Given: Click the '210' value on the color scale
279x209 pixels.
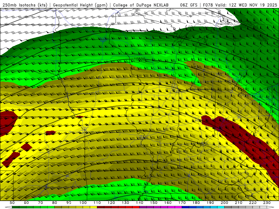Looking at the screenshot, I should tap(239, 203).
